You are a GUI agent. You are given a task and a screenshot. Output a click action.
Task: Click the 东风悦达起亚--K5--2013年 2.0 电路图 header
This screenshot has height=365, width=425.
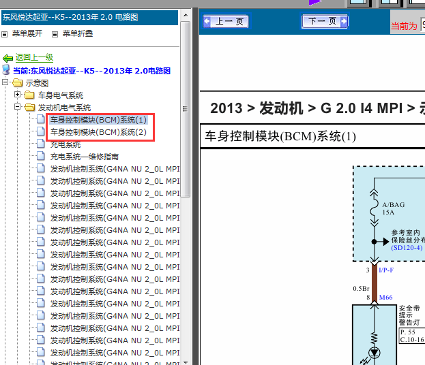tap(90, 17)
